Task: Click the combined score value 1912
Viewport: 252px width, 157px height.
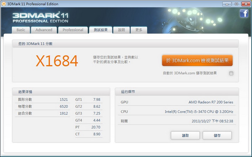Action: tap(64, 113)
